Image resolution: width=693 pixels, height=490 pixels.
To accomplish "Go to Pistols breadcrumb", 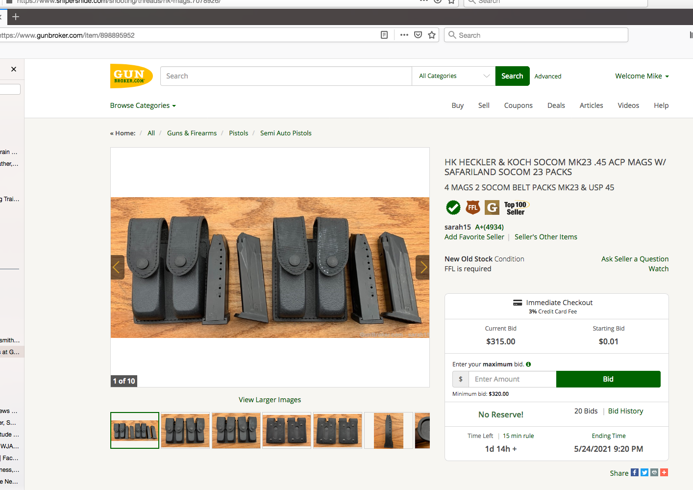I will [239, 133].
